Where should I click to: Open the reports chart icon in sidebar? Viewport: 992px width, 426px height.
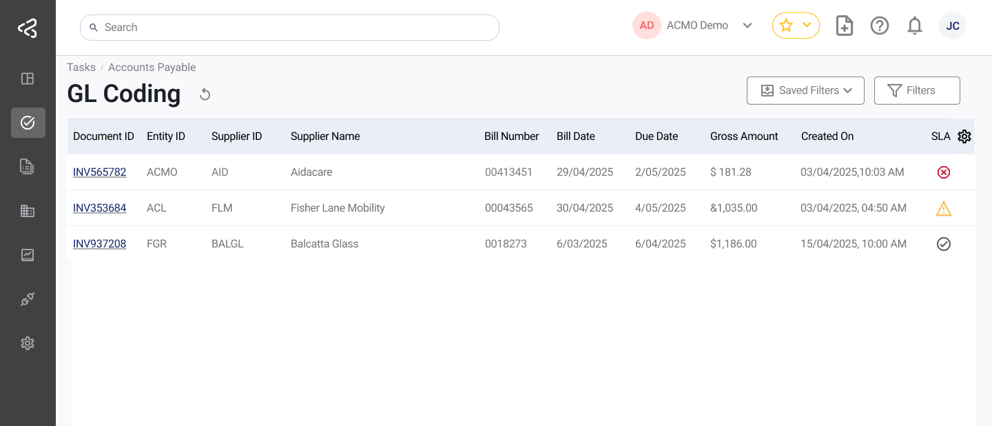click(28, 255)
